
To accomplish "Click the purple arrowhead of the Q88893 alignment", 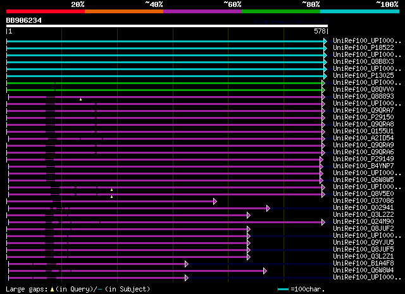I will tap(323, 97).
